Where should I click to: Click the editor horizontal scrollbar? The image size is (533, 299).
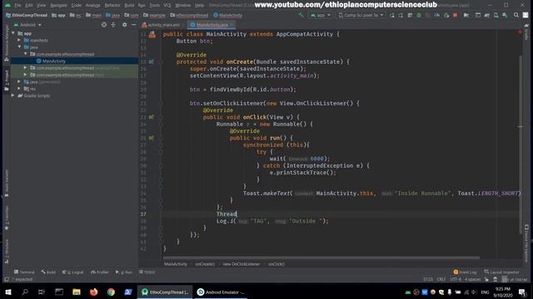point(321,257)
